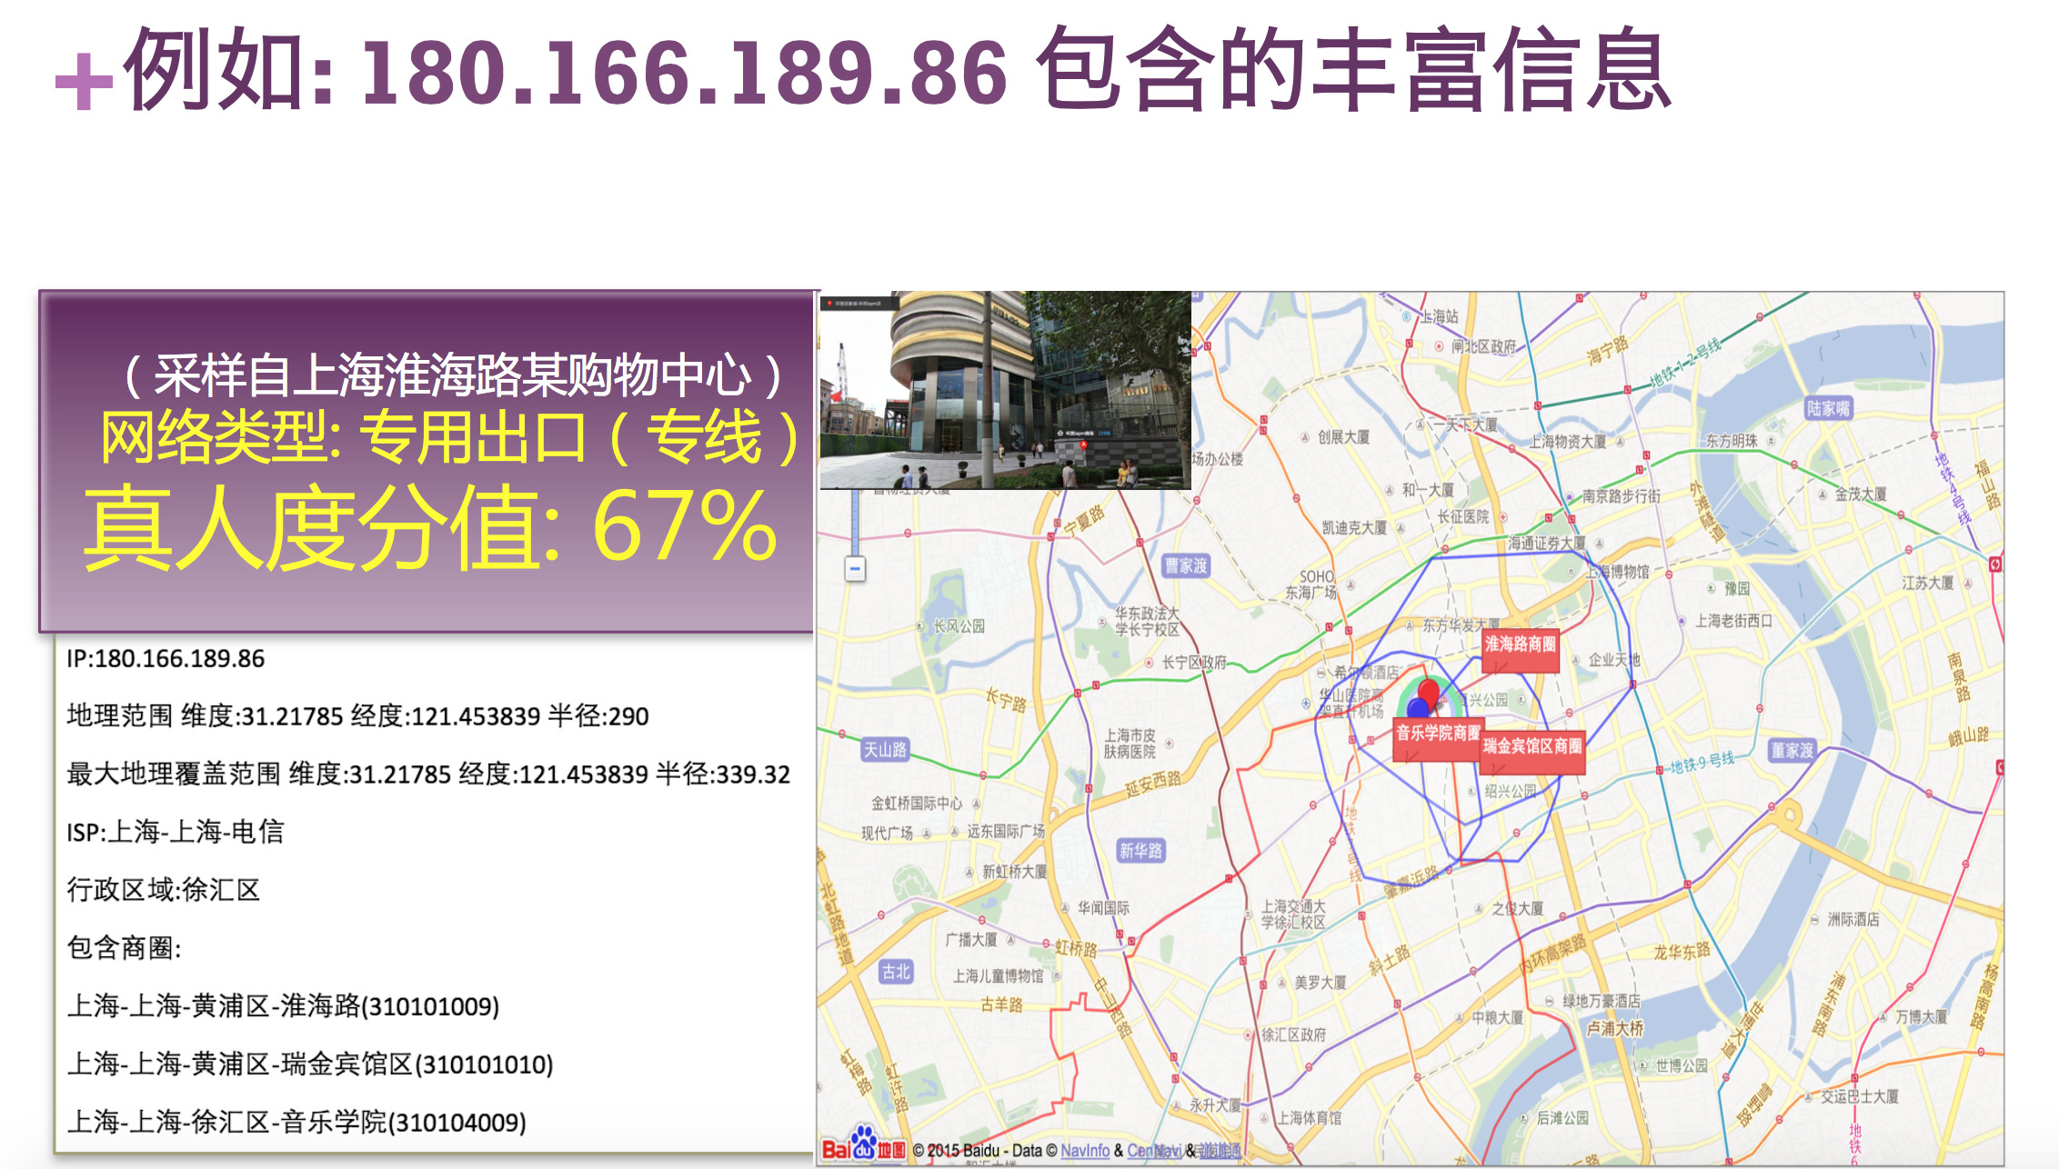Click the map zoom slider track
This screenshot has height=1169, width=2059.
pyautogui.click(x=855, y=523)
